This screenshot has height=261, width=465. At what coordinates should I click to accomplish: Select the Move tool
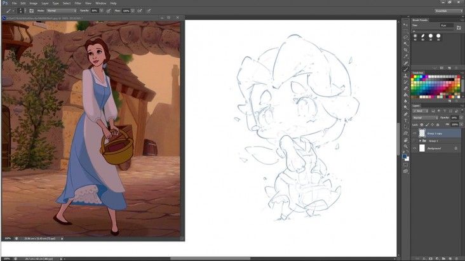(x=405, y=25)
